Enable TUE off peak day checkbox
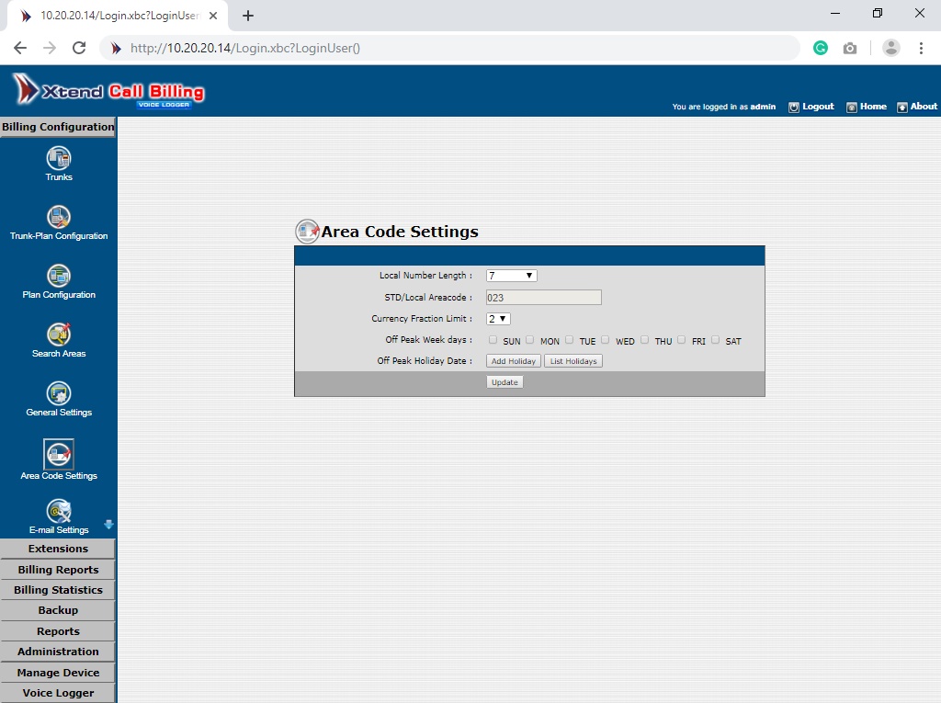This screenshot has height=703, width=941. [x=569, y=340]
